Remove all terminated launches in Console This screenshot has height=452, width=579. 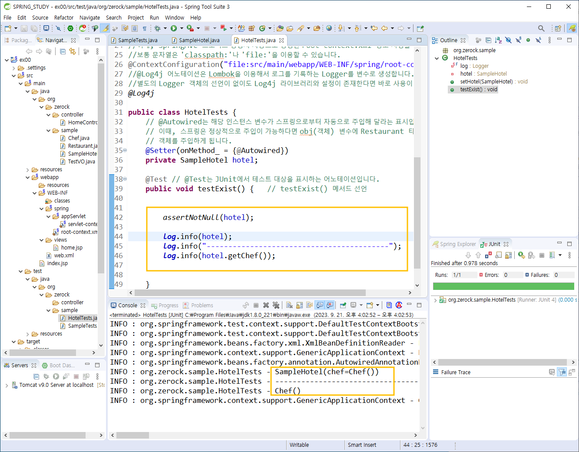pos(276,305)
